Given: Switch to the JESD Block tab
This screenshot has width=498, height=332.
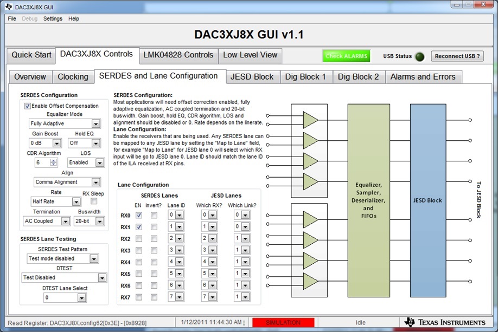Looking at the screenshot, I should (252, 77).
